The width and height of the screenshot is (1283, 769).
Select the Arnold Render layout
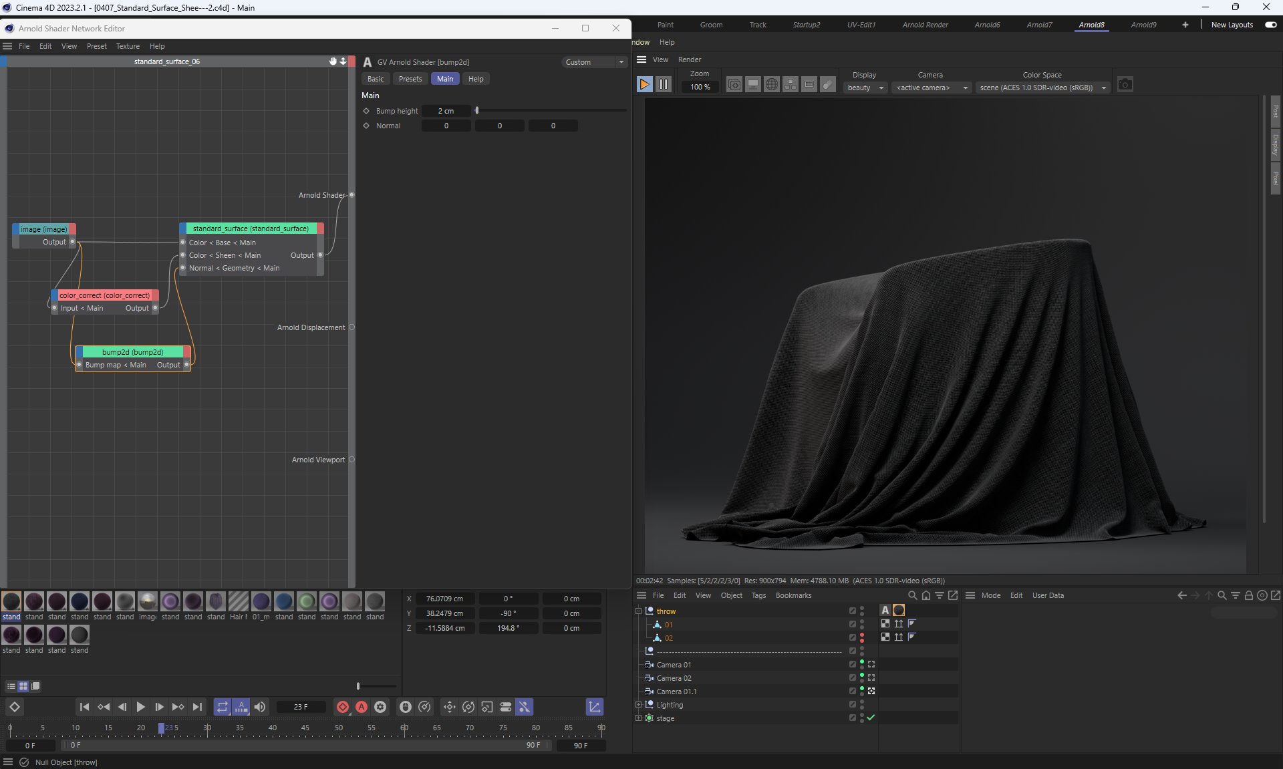[x=925, y=25]
